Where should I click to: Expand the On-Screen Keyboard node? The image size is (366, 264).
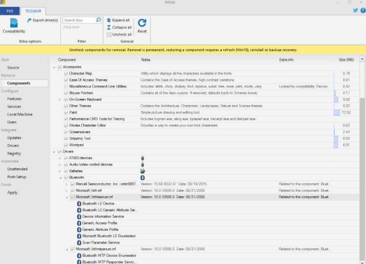[x=60, y=99]
